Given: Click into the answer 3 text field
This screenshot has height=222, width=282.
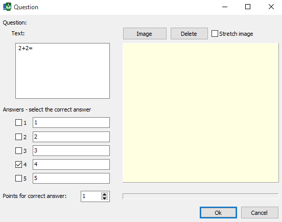Looking at the screenshot, I should coord(71,150).
